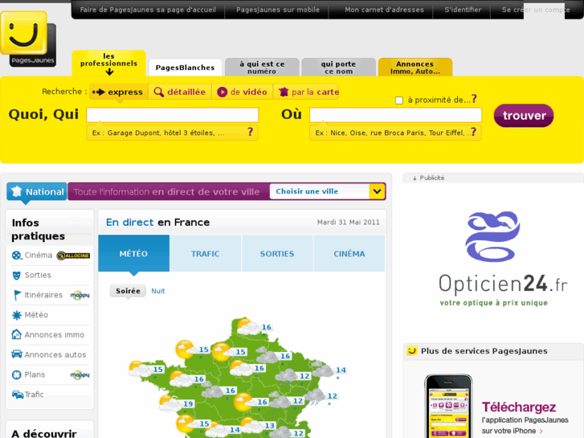Open the Annonces Immo, Auto tab
Image resolution: width=584 pixels, height=438 pixels.
tap(415, 68)
